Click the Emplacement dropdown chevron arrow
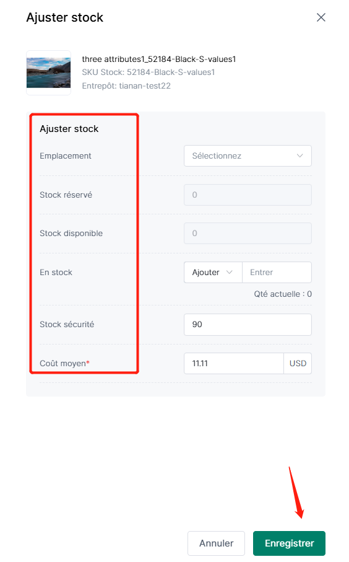Image resolution: width=349 pixels, height=562 pixels. (x=300, y=156)
